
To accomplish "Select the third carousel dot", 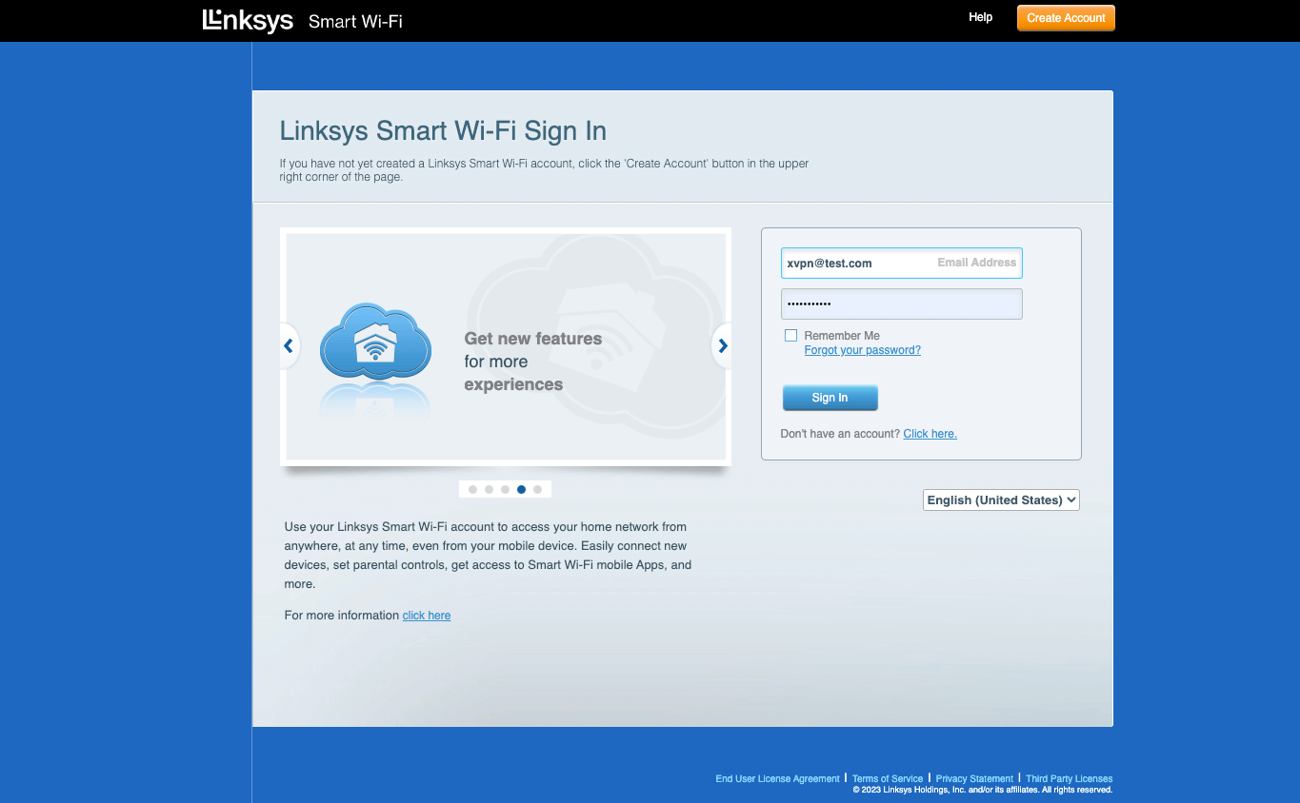I will click(505, 489).
